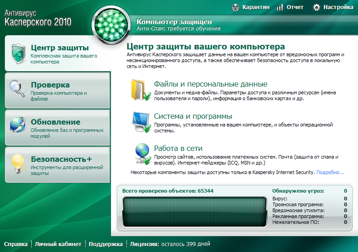Open Система и программы section link
The height and width of the screenshot is (252, 358).
193,116
